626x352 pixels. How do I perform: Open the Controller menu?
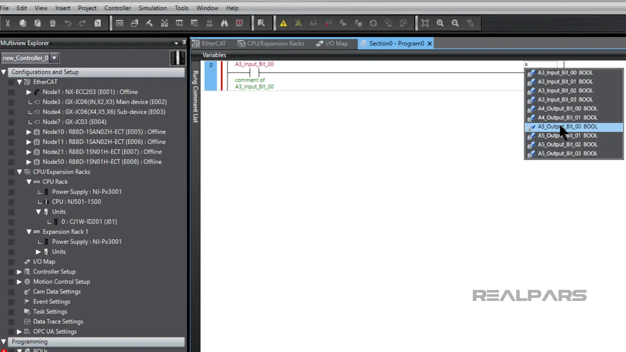point(117,8)
